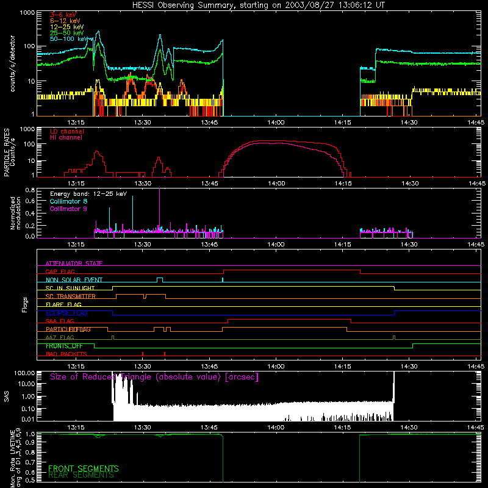This screenshot has width=488, height=488.
Task: Click the SAS axis title
Action: 7,396
